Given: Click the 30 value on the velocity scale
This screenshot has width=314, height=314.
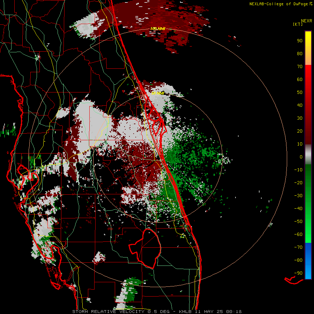Looking at the screenshot, I should [300, 118].
